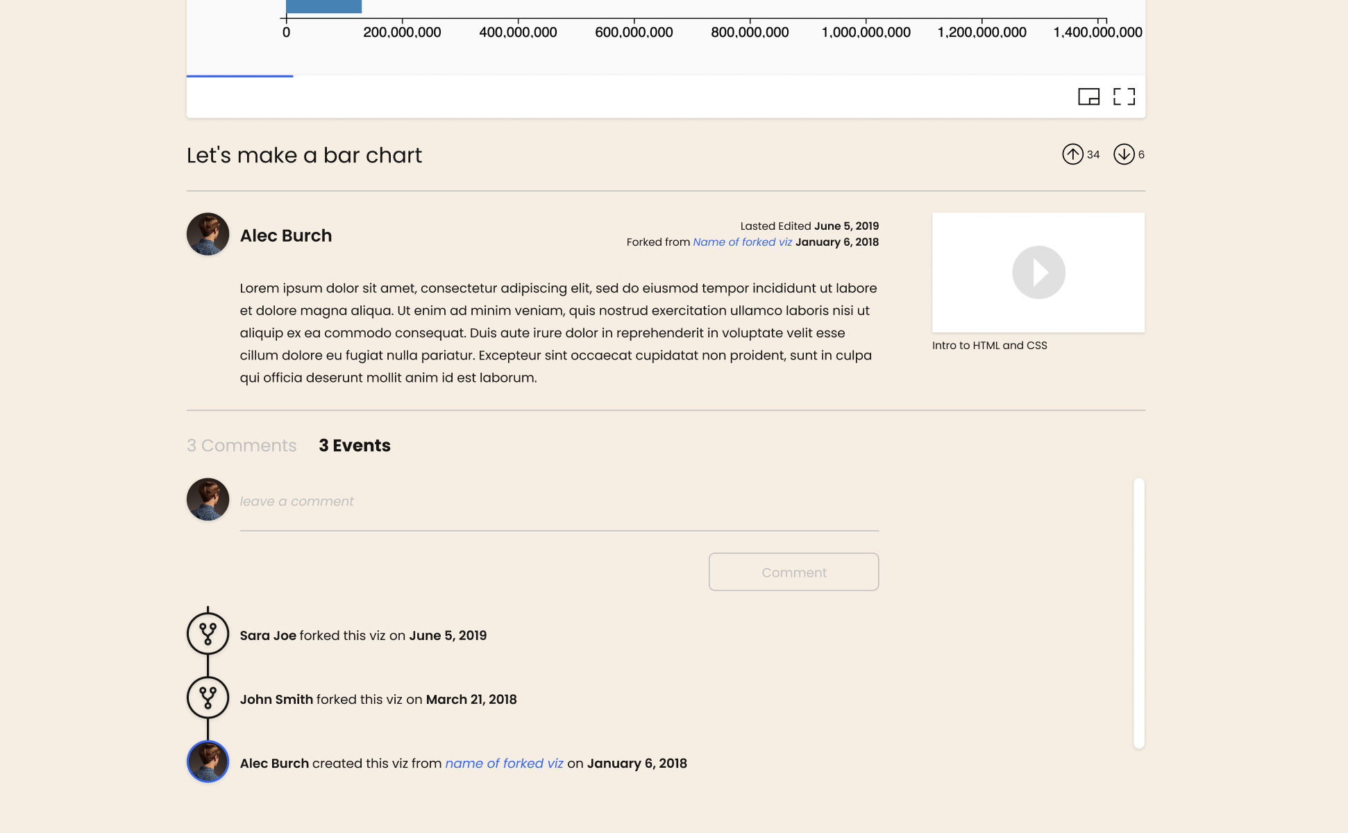Follow 'name of forked viz' timeline link
The width and height of the screenshot is (1348, 833).
point(504,764)
